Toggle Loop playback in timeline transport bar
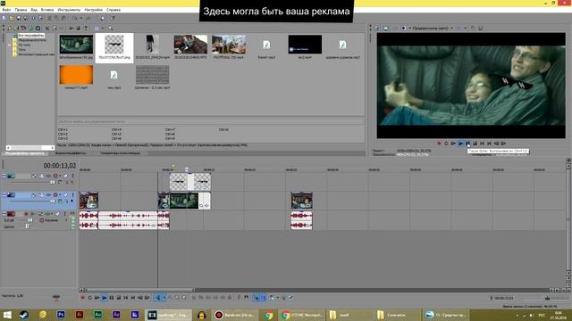 click(x=89, y=298)
